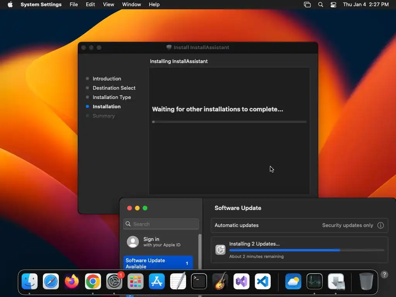The width and height of the screenshot is (396, 297).
Task: Open Spotlight search in menu bar
Action: point(321,5)
